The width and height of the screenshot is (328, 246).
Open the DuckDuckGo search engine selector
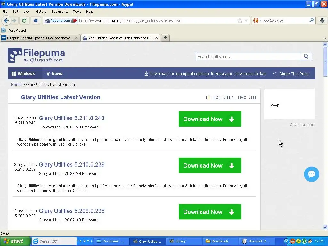(257, 20)
